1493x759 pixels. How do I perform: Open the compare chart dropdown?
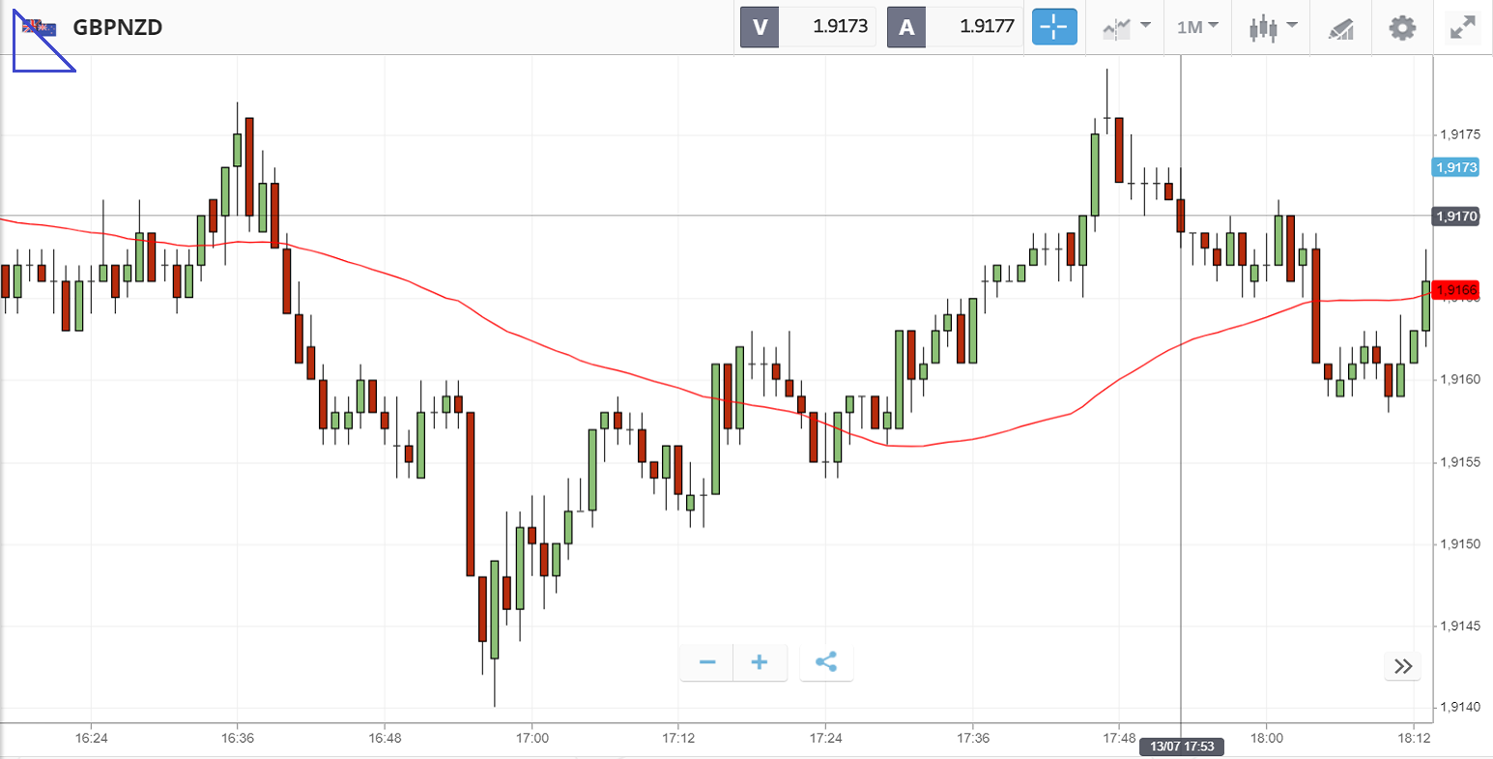[x=1127, y=27]
